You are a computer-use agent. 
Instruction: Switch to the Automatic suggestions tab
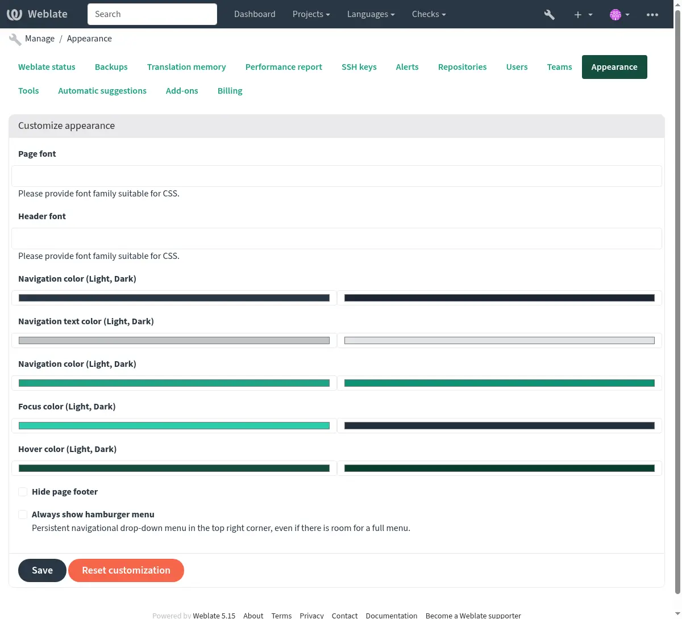pos(102,91)
